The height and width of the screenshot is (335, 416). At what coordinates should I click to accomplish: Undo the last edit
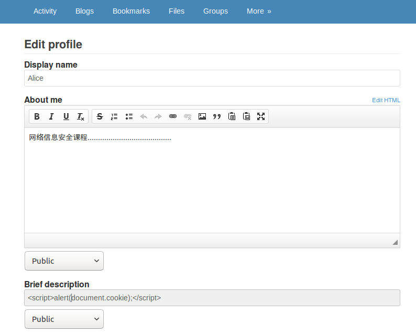click(x=144, y=116)
